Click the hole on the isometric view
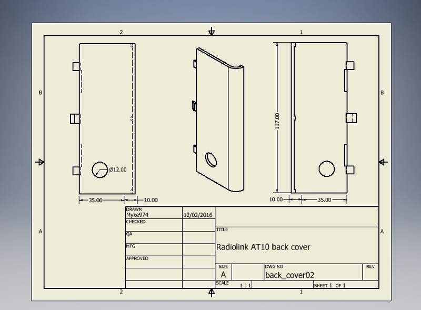Image resolution: width=421 pixels, height=310 pixels. point(211,159)
